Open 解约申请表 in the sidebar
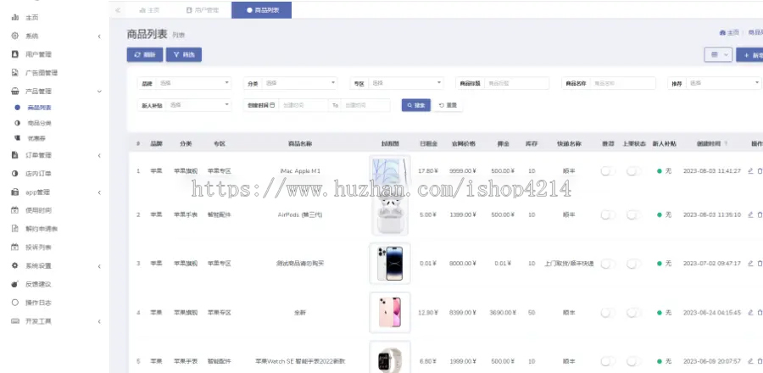The width and height of the screenshot is (763, 373). point(42,229)
